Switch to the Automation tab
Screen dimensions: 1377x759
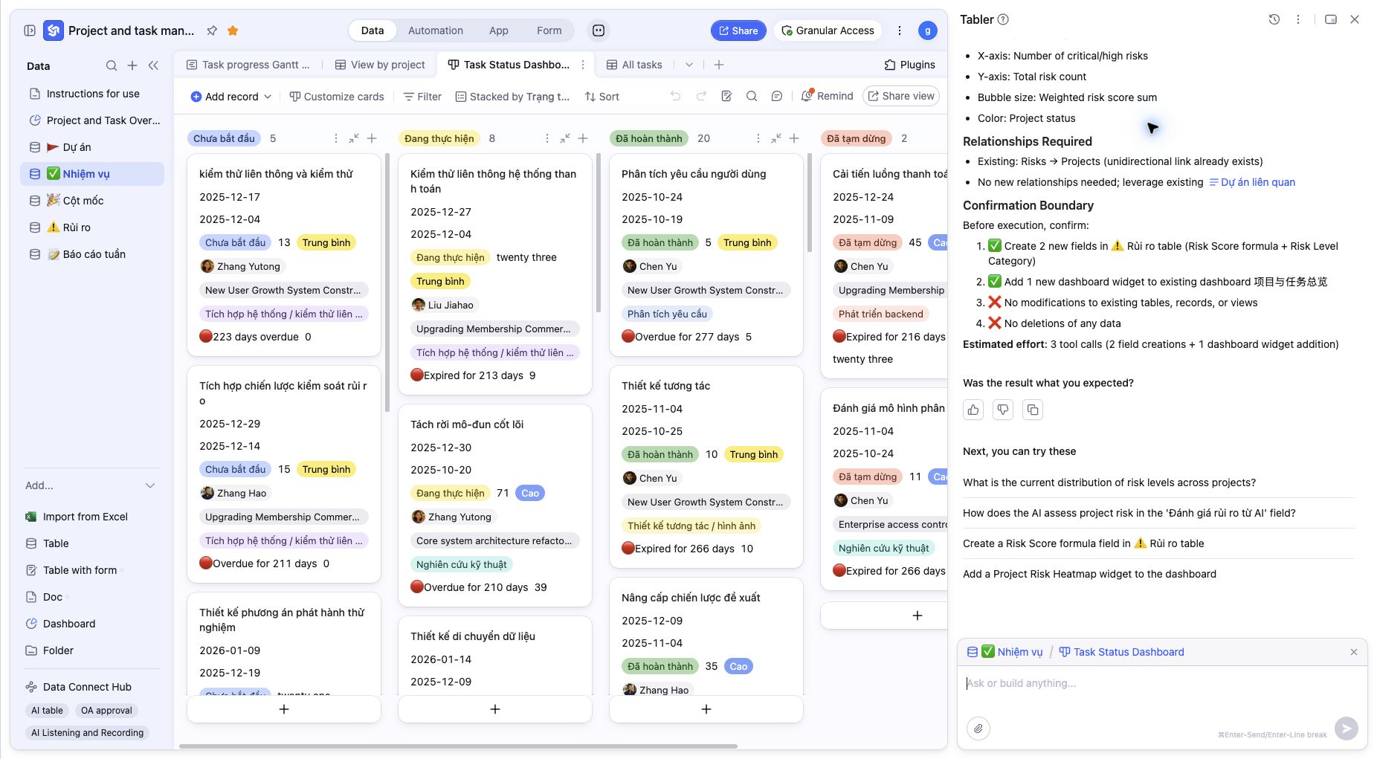point(436,30)
